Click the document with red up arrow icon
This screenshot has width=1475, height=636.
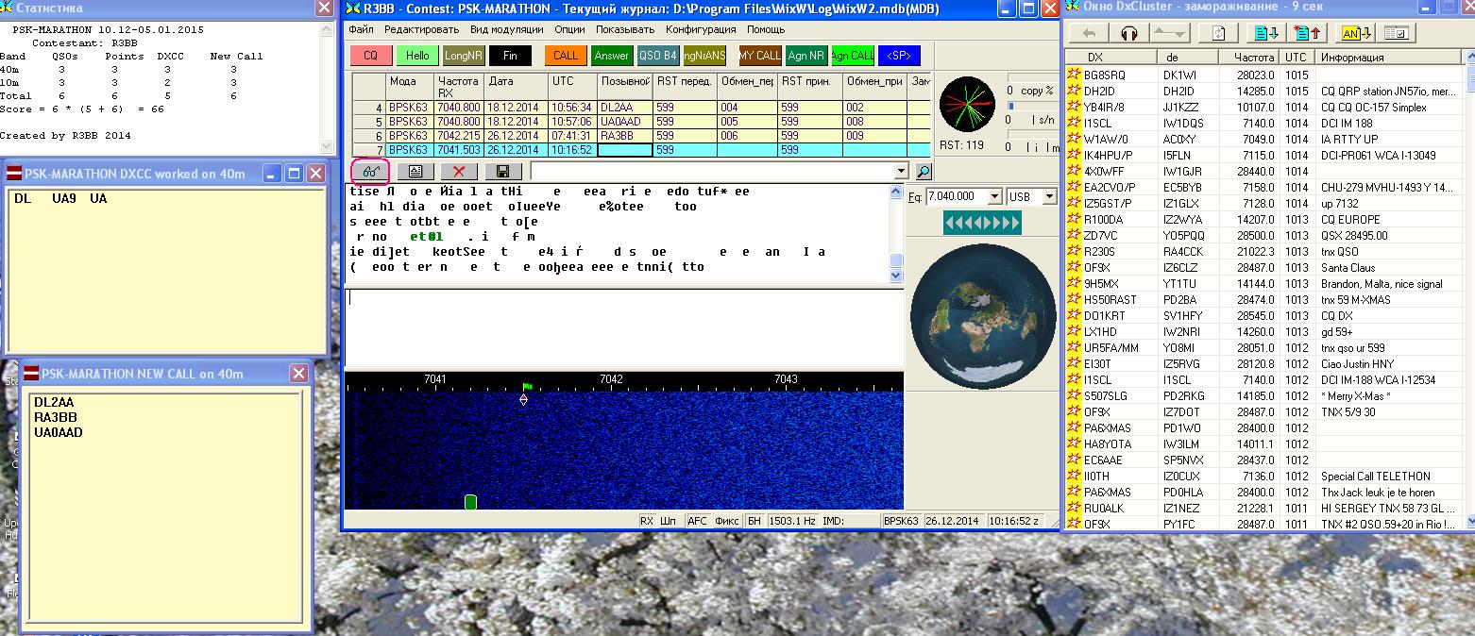(x=1309, y=33)
